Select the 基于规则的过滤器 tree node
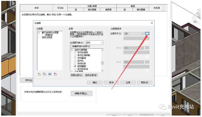Image resolution: width=202 pixels, height=117 pixels. [50, 33]
